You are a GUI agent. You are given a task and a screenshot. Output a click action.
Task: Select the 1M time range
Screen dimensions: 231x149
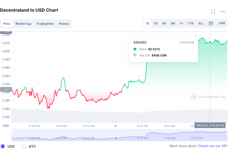pos(164,23)
